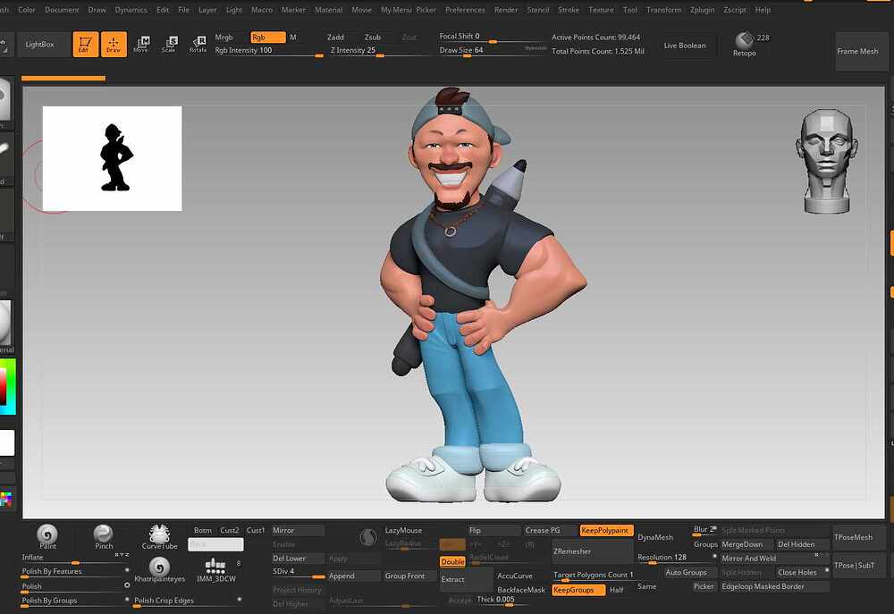Activate the Edit mode icon

(x=86, y=45)
